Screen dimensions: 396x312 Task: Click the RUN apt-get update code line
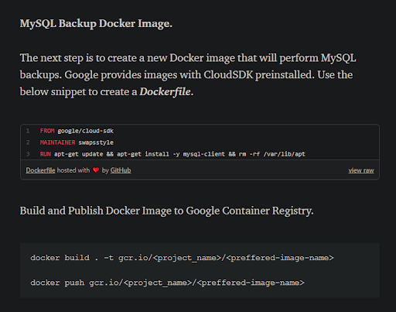pyautogui.click(x=172, y=154)
